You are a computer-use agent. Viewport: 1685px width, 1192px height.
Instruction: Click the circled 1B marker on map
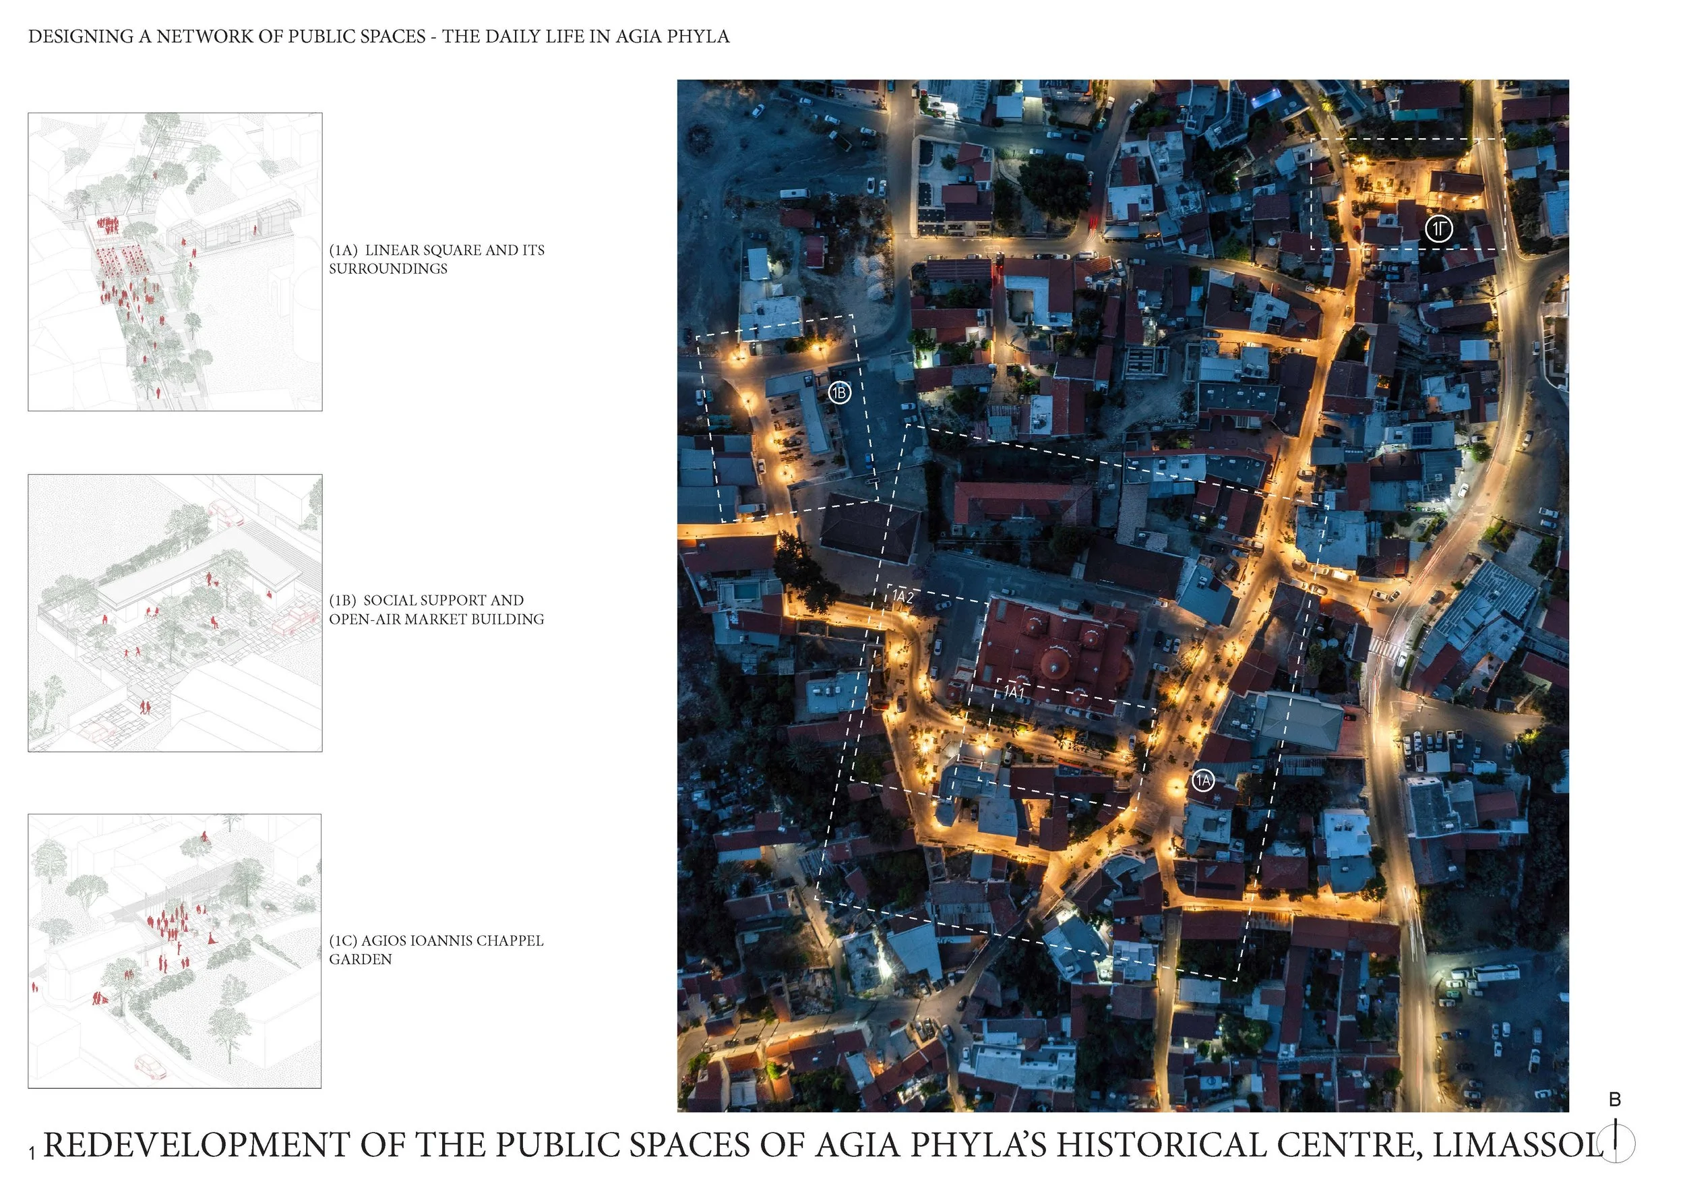tap(840, 392)
